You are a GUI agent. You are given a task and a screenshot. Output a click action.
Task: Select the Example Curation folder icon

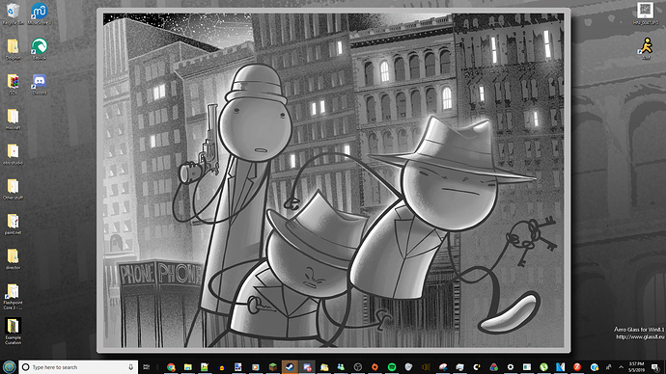(13, 331)
